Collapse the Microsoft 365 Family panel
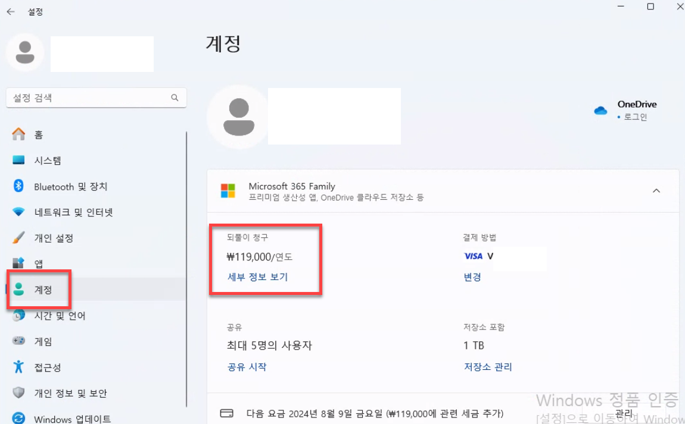The height and width of the screenshot is (424, 685). tap(656, 191)
